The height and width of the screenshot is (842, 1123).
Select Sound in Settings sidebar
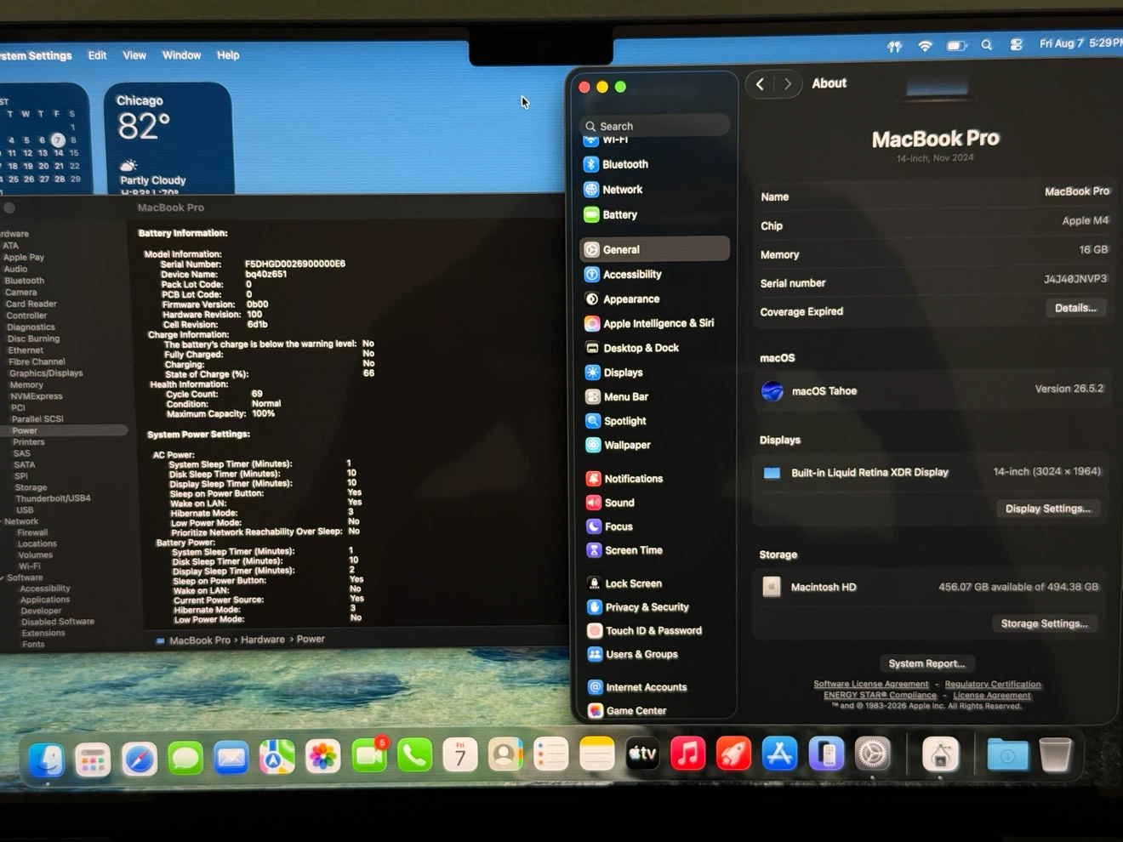655,503
